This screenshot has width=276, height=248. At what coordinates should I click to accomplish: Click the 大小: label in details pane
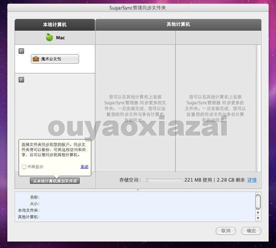[x=35, y=204]
